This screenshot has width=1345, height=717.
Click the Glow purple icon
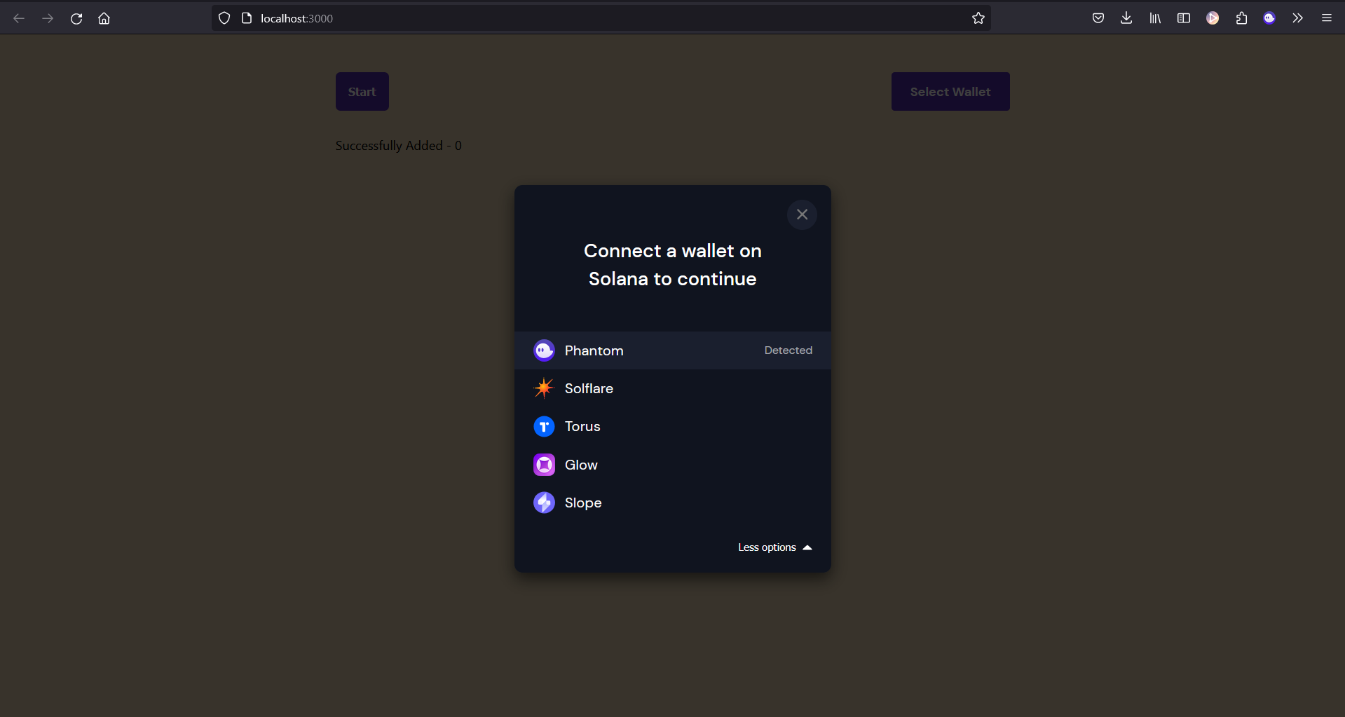pyautogui.click(x=544, y=465)
